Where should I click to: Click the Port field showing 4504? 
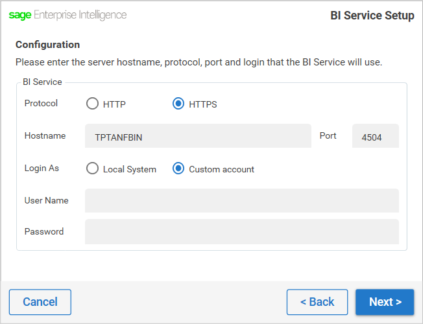pyautogui.click(x=376, y=136)
